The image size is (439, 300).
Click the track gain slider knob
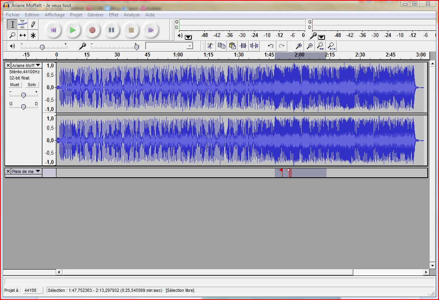tap(23, 95)
